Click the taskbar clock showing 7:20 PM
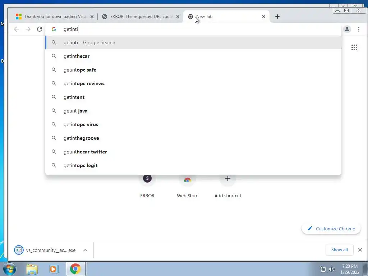 click(x=350, y=269)
